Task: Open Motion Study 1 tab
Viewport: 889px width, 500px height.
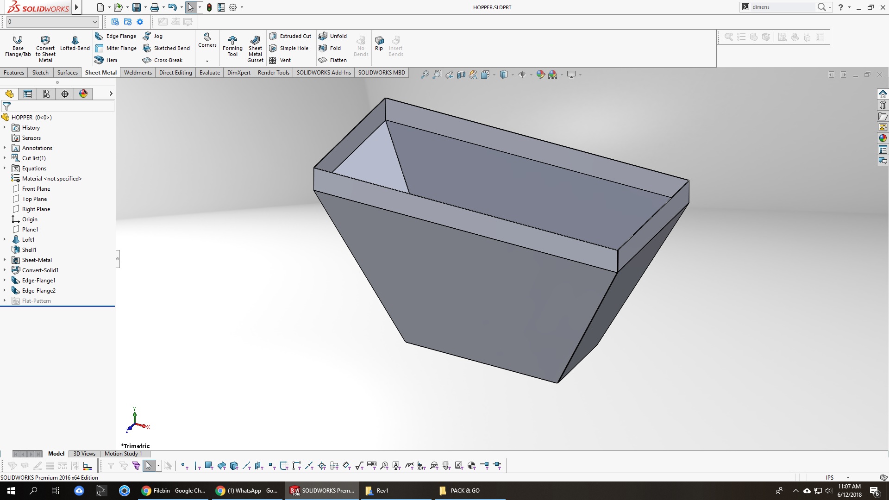Action: tap(123, 454)
